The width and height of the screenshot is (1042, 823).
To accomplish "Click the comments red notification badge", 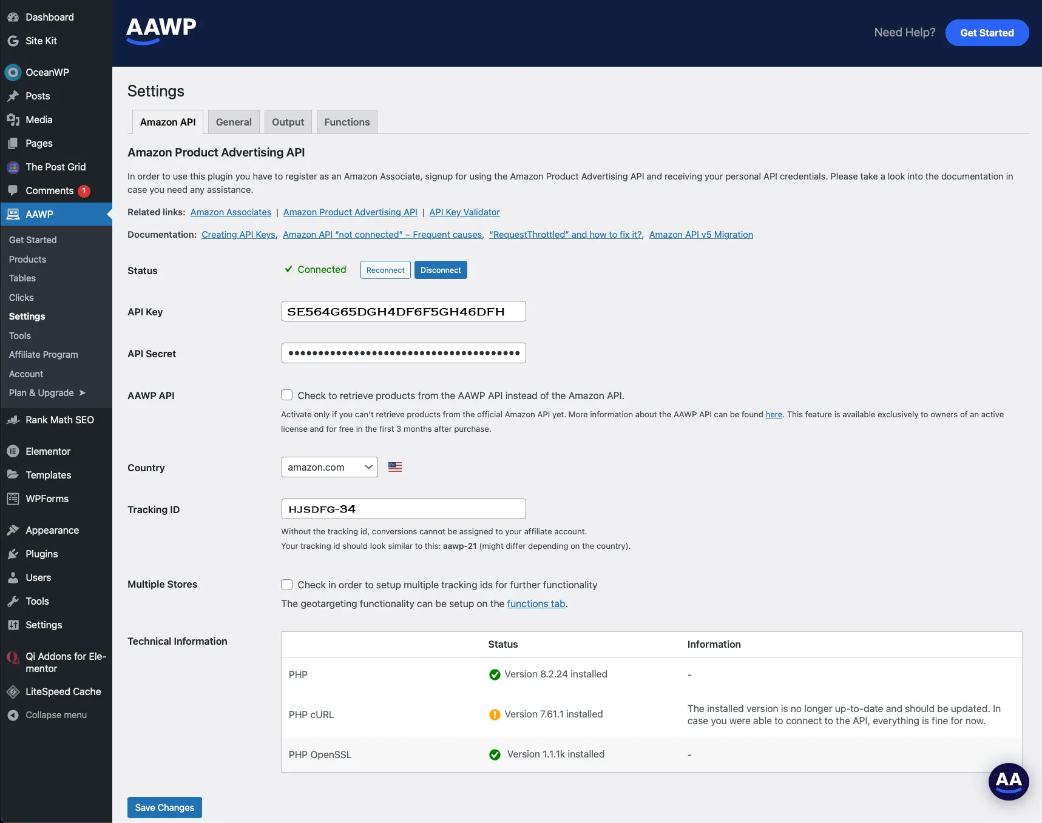I will coord(84,191).
